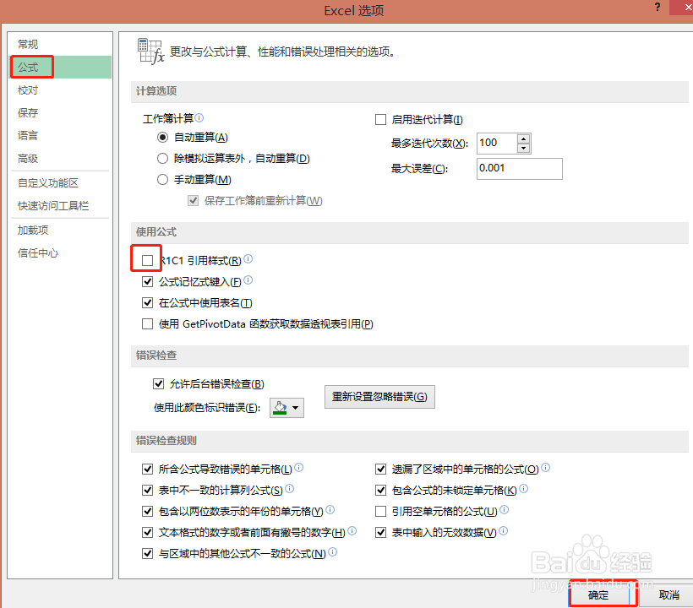The width and height of the screenshot is (693, 608).
Task: Click the 最多迭代次数 input field
Action: pos(497,143)
